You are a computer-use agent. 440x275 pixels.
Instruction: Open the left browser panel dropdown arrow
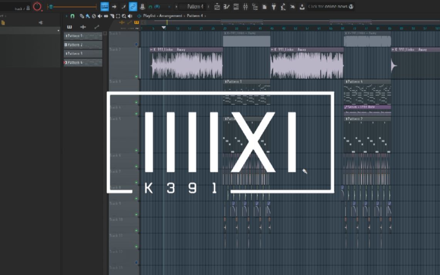(58, 30)
